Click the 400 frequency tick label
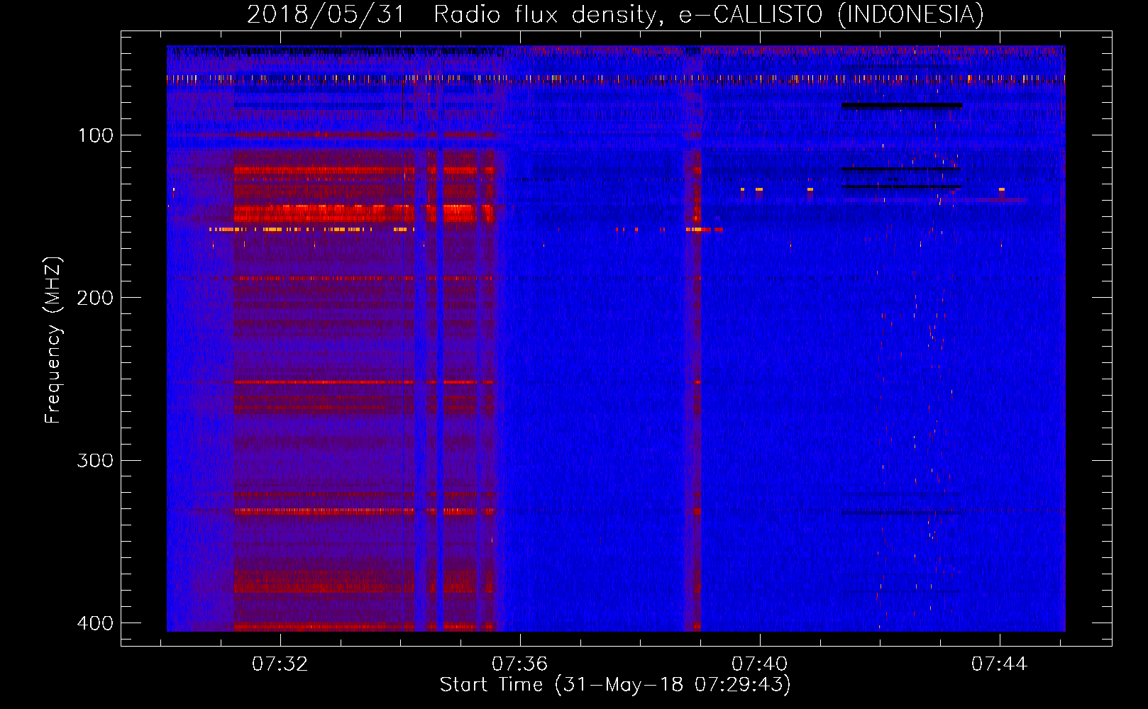This screenshot has height=709, width=1148. pyautogui.click(x=95, y=623)
